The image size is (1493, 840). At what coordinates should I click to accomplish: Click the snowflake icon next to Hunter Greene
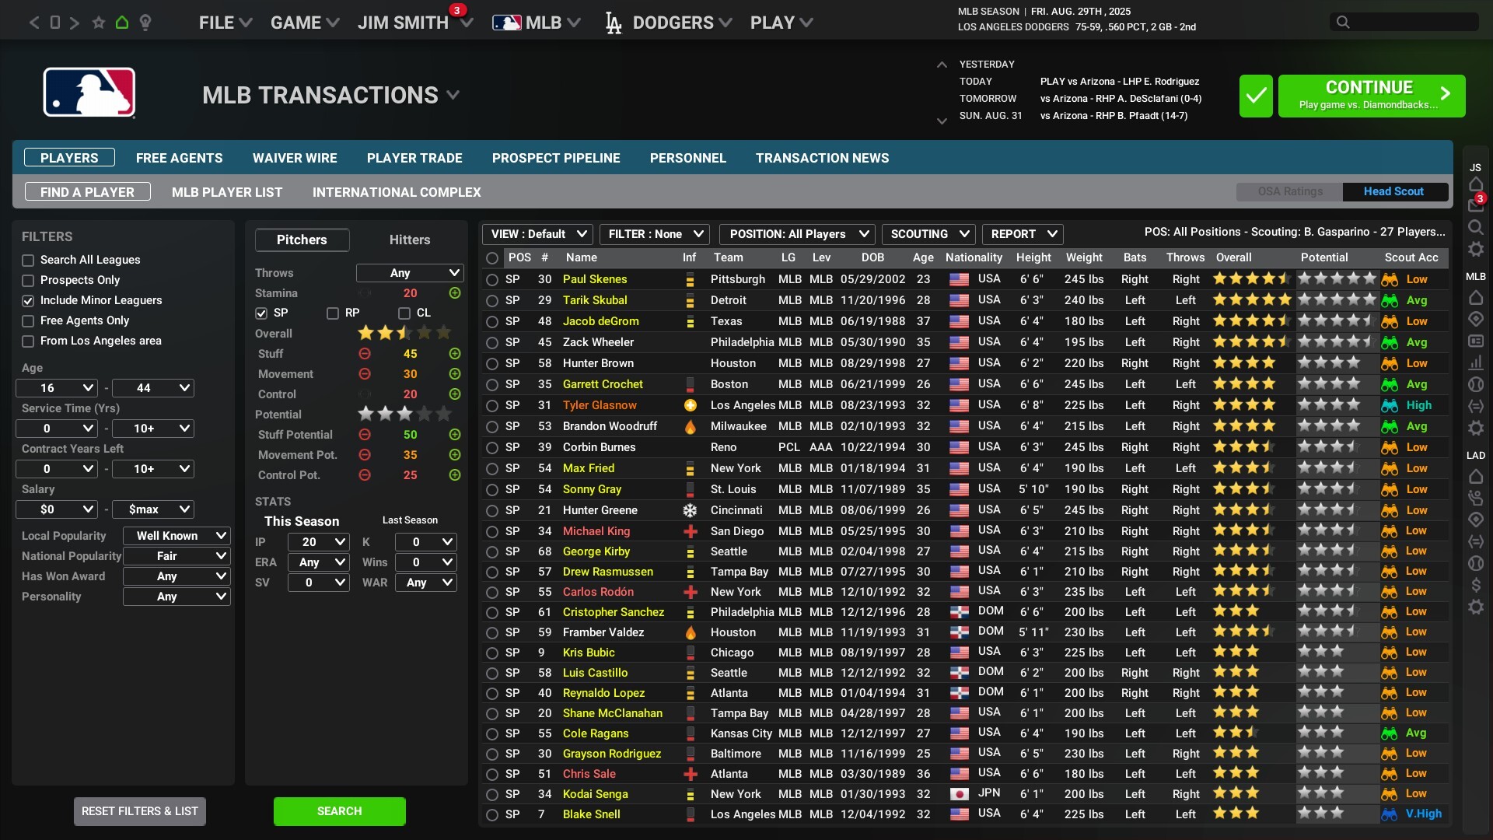pos(691,510)
